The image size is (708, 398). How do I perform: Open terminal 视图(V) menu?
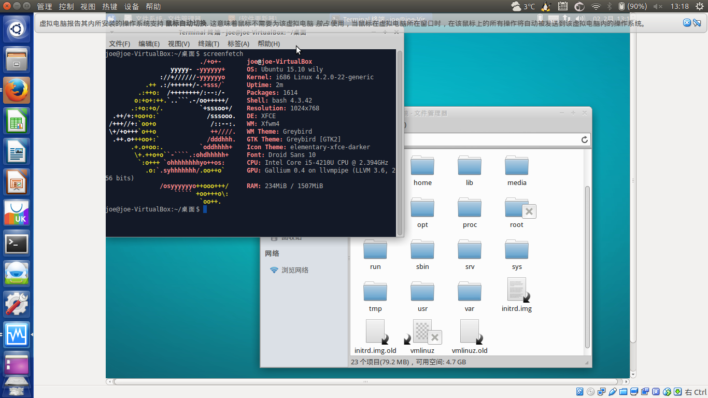[179, 44]
